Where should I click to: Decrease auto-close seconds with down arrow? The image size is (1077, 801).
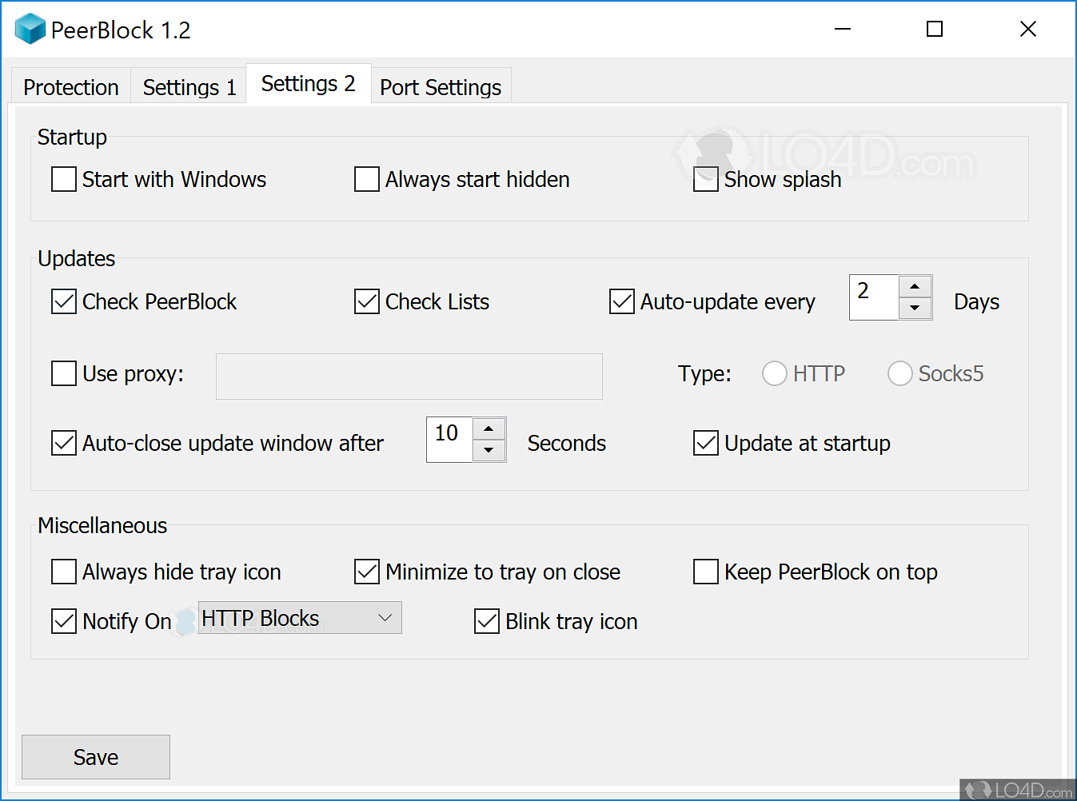tap(489, 451)
